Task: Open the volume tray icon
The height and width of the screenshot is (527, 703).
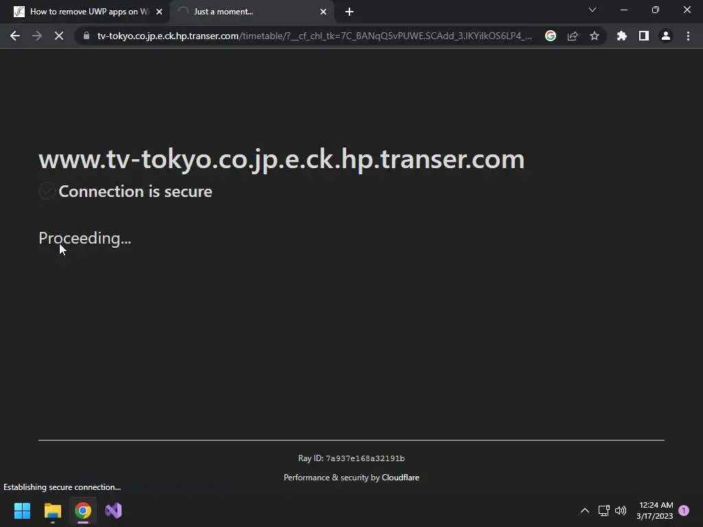Action: pos(621,511)
